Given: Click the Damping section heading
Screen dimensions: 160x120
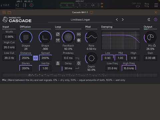Looking at the screenshot, I should pos(107,27).
